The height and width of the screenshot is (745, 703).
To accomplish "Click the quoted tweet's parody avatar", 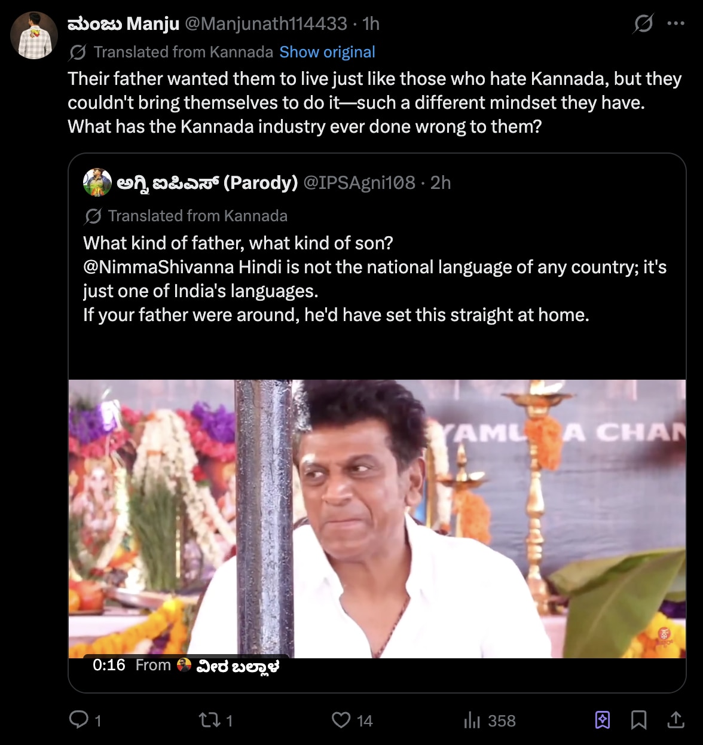I will coord(97,182).
